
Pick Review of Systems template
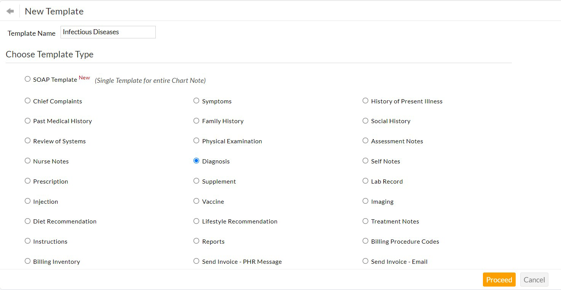(x=27, y=140)
